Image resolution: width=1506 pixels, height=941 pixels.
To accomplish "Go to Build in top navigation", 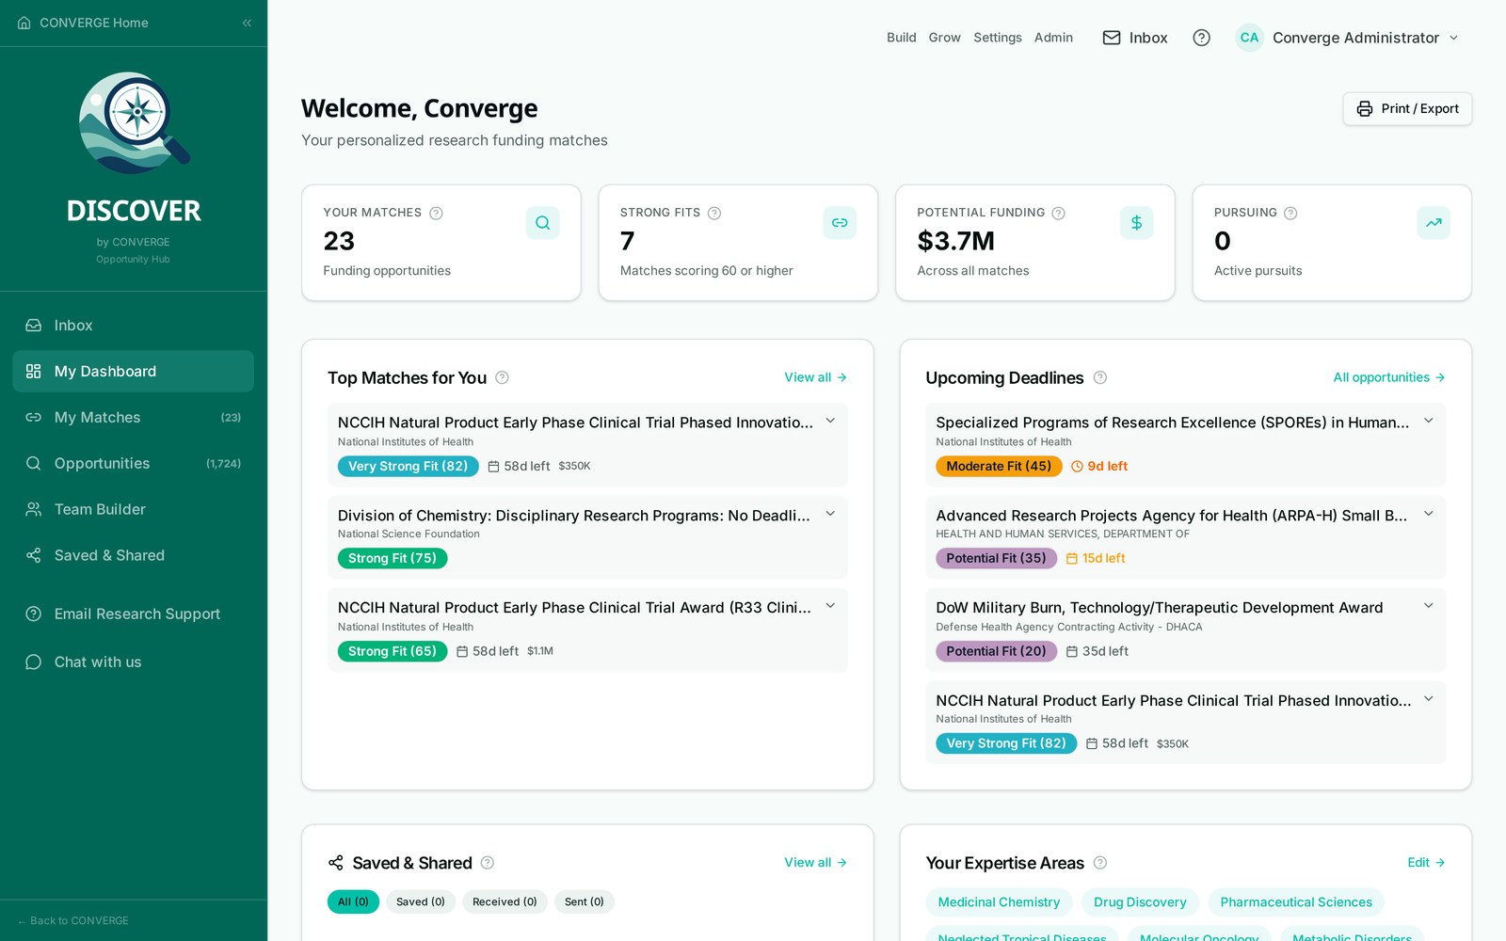I will [x=901, y=38].
